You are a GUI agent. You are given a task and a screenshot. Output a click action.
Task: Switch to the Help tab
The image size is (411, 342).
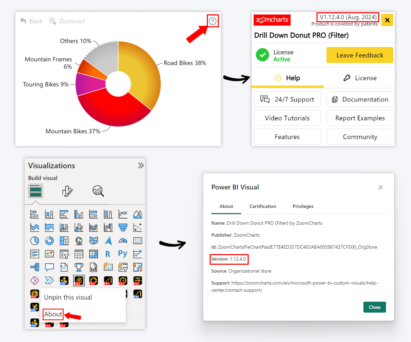pos(288,78)
